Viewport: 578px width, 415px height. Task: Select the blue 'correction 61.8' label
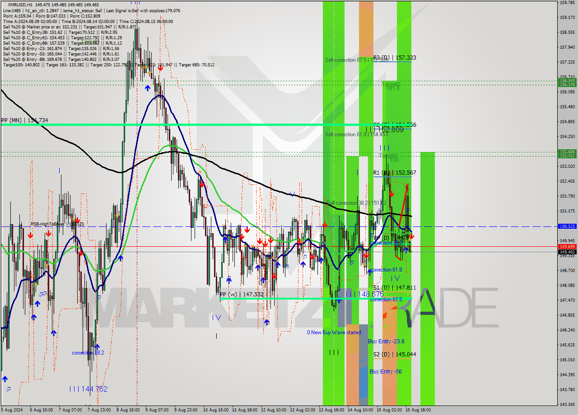tap(386, 270)
